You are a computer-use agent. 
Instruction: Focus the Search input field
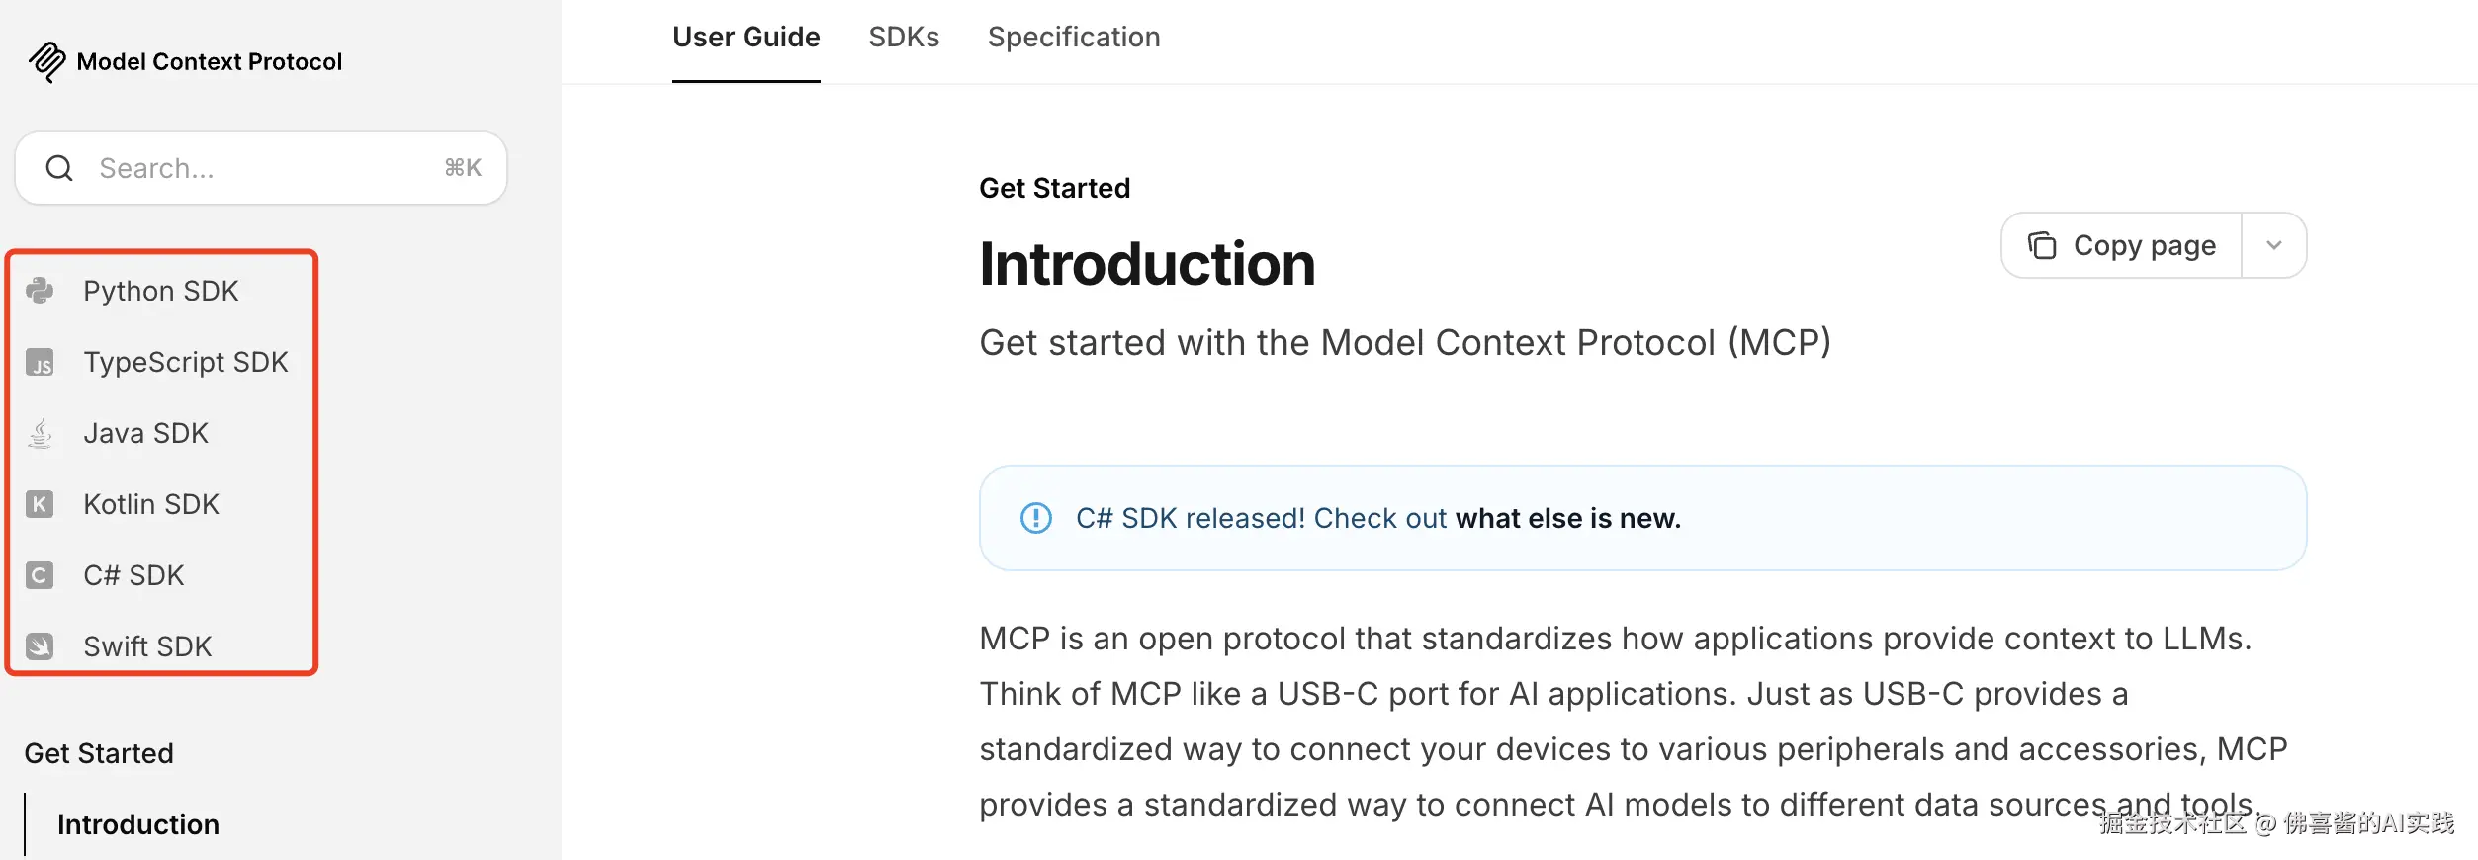click(x=267, y=168)
